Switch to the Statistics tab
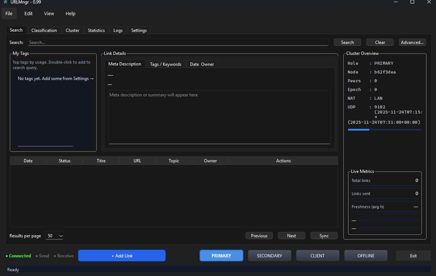Viewport: 436px width, 276px height. pyautogui.click(x=96, y=30)
